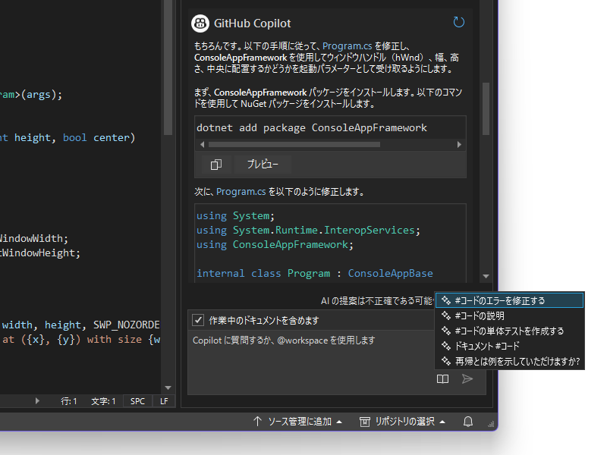This screenshot has width=607, height=455.
Task: Click the notification bell icon
Action: coord(467,422)
